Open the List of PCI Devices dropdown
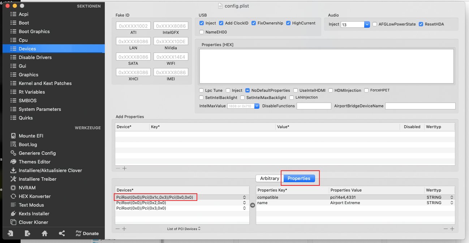The height and width of the screenshot is (243, 469). tap(184, 229)
